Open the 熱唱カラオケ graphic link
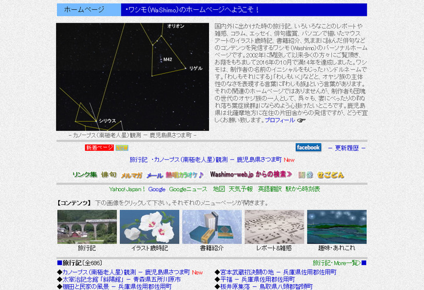The image size is (424, 290). click(185, 175)
